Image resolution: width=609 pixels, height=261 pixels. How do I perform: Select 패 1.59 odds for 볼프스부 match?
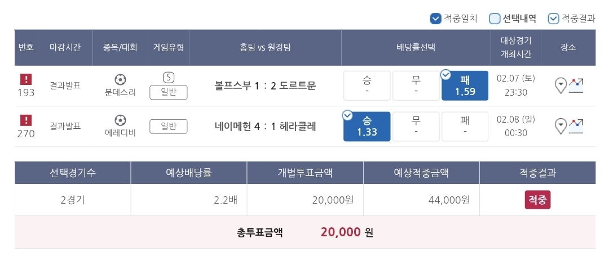point(465,85)
